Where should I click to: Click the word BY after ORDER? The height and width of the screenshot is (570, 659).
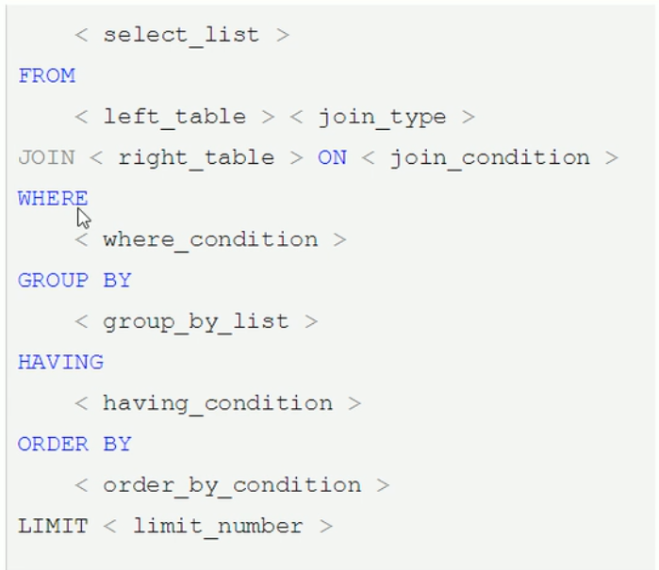tap(118, 445)
